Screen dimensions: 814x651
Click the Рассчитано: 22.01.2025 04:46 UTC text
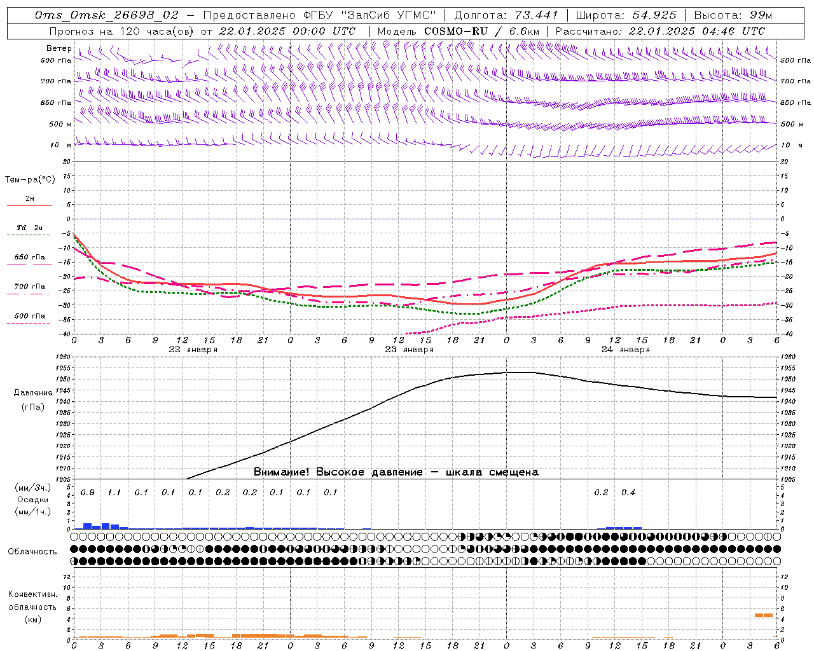click(x=660, y=31)
